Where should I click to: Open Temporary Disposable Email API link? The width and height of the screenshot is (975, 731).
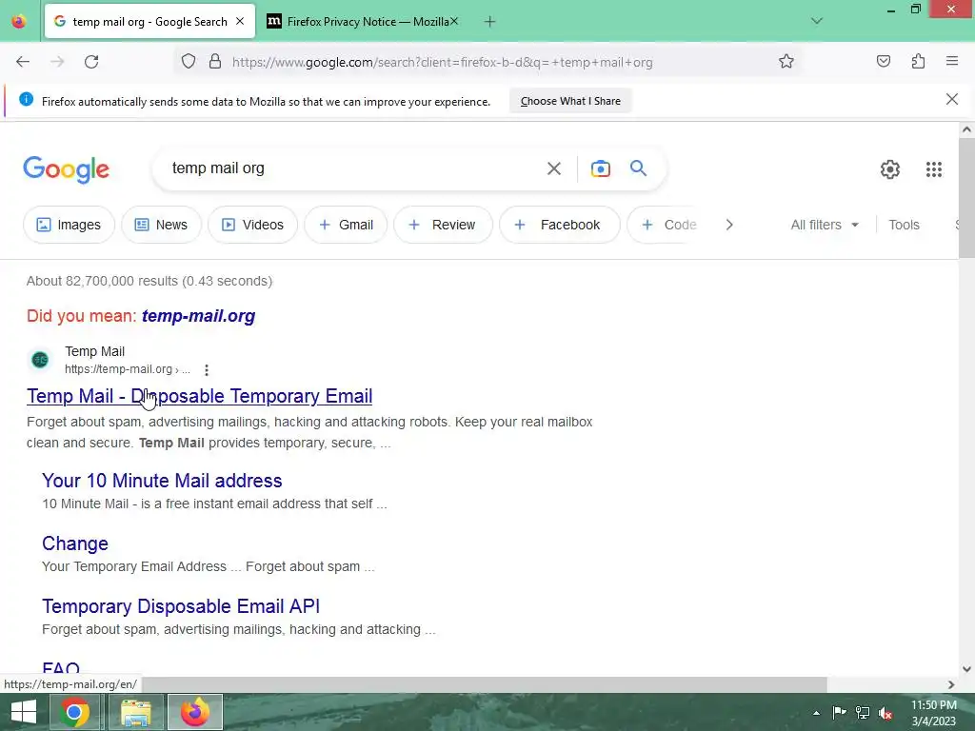(181, 606)
